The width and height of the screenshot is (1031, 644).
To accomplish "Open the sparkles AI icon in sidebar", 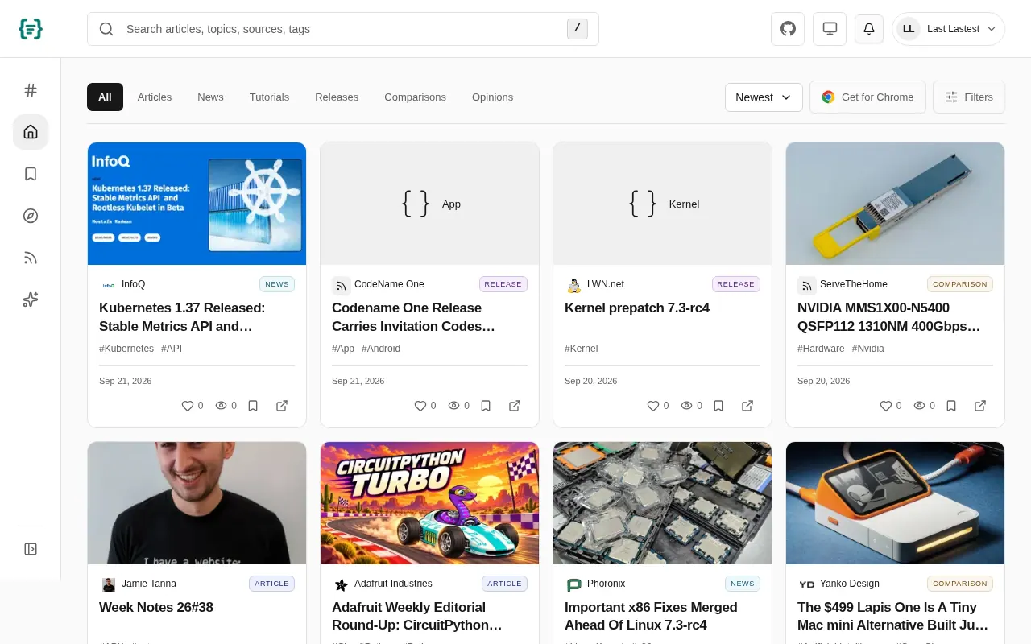I will pyautogui.click(x=31, y=299).
